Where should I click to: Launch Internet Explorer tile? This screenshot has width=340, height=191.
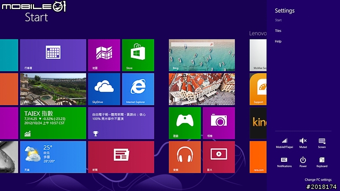click(x=138, y=89)
